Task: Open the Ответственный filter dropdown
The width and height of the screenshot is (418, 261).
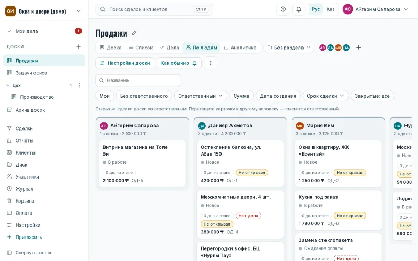Action: click(x=201, y=96)
